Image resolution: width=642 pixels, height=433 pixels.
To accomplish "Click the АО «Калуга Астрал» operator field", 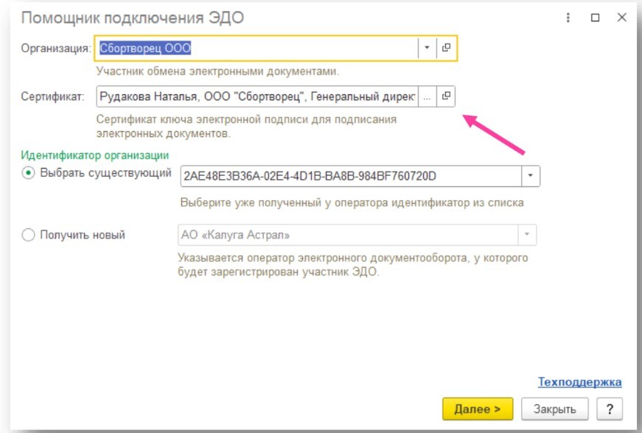I will point(346,236).
